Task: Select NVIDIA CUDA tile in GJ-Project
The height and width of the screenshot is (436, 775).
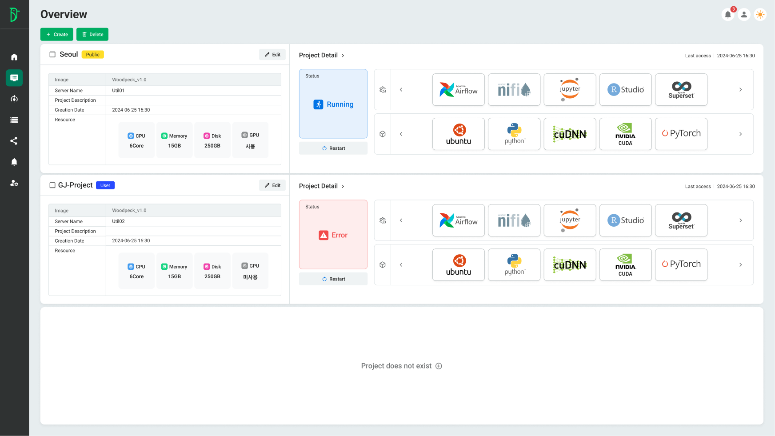Action: [626, 265]
